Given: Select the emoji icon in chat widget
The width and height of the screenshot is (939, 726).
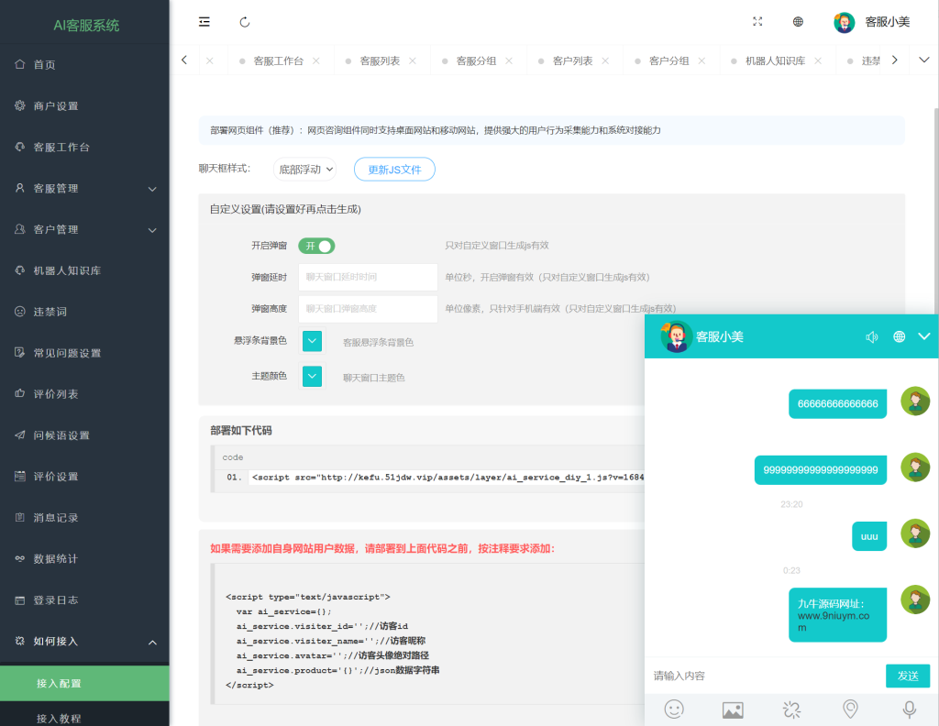Looking at the screenshot, I should pos(675,709).
